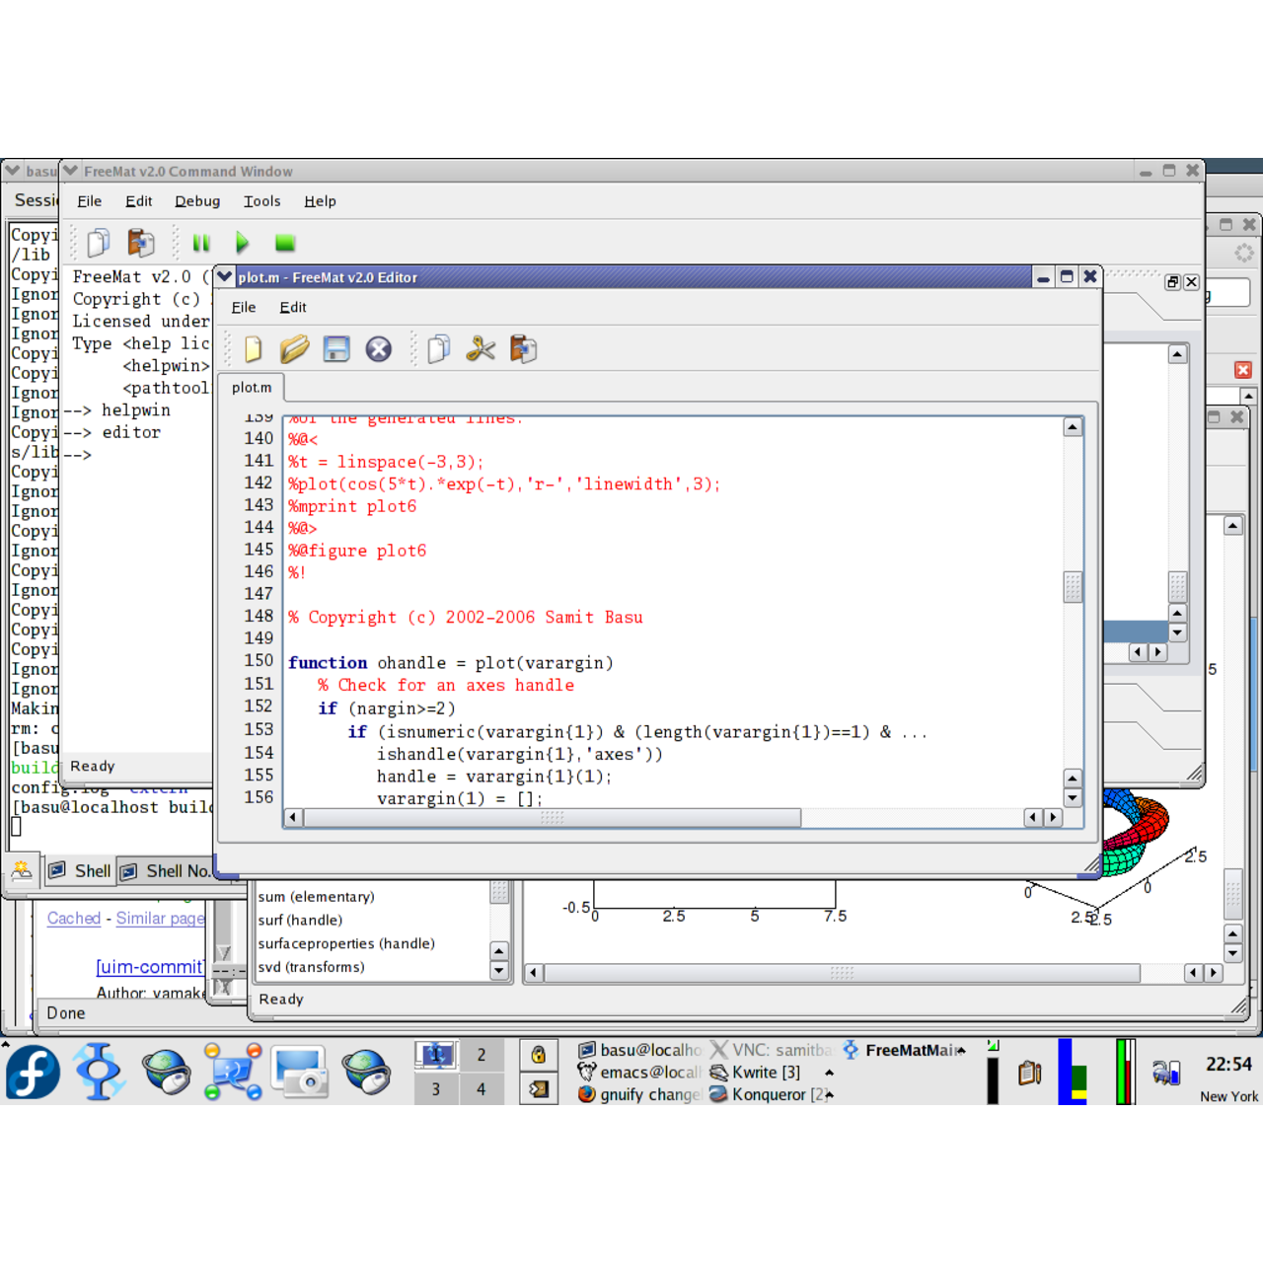Open the editor title bar window menu arrow

point(226,277)
